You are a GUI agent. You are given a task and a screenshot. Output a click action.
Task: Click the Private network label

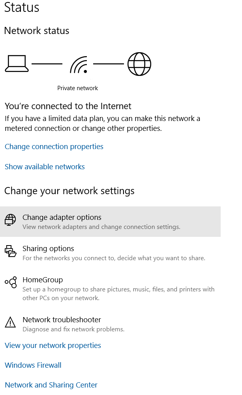pyautogui.click(x=78, y=88)
